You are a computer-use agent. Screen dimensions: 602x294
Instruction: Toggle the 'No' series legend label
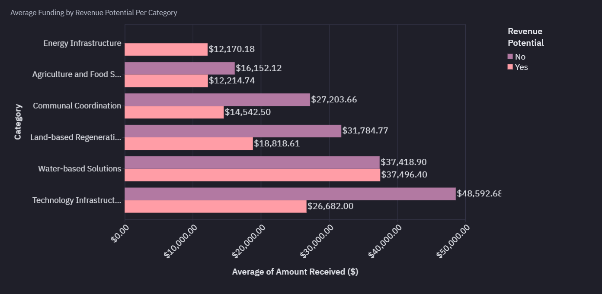click(520, 57)
